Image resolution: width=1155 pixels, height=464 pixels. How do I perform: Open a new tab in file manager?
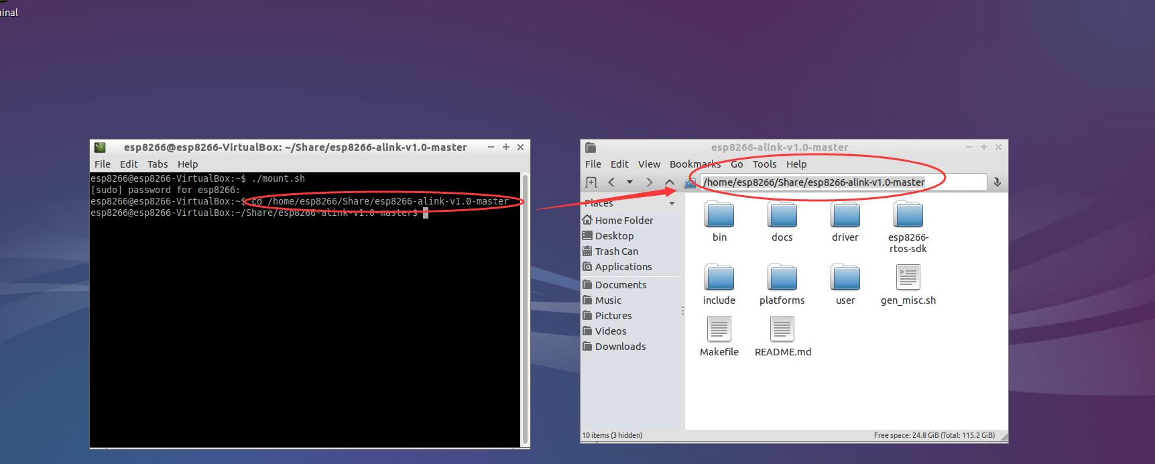coord(591,182)
